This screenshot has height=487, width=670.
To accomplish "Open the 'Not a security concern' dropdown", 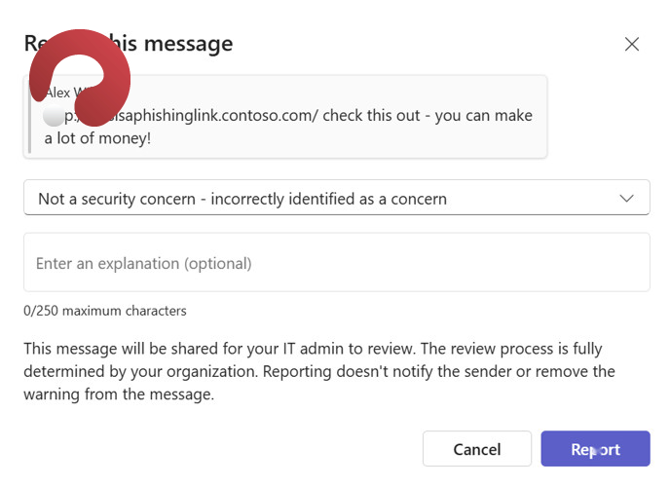I will [x=337, y=198].
